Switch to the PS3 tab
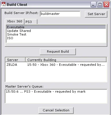 tap(31, 22)
